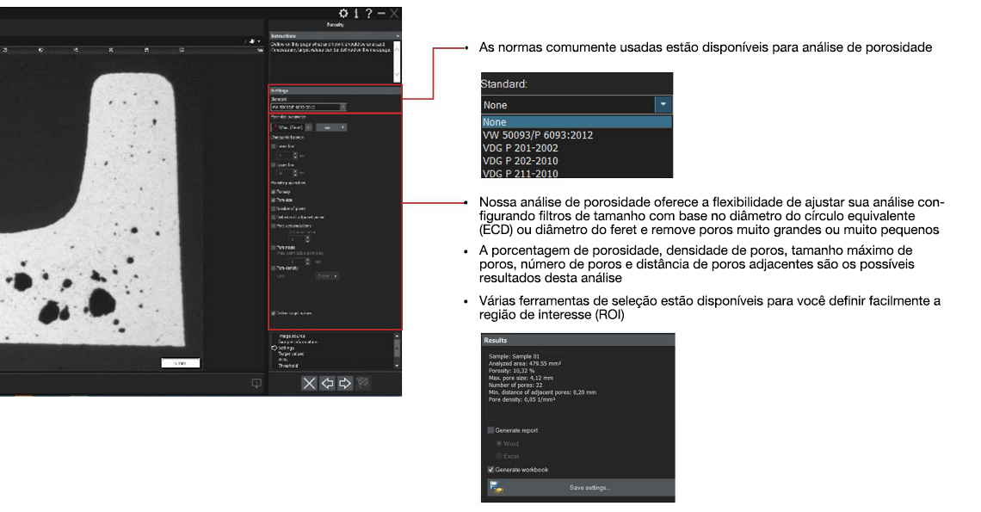Click the information 'i' icon
Image resolution: width=981 pixels, height=512 pixels.
click(x=356, y=13)
